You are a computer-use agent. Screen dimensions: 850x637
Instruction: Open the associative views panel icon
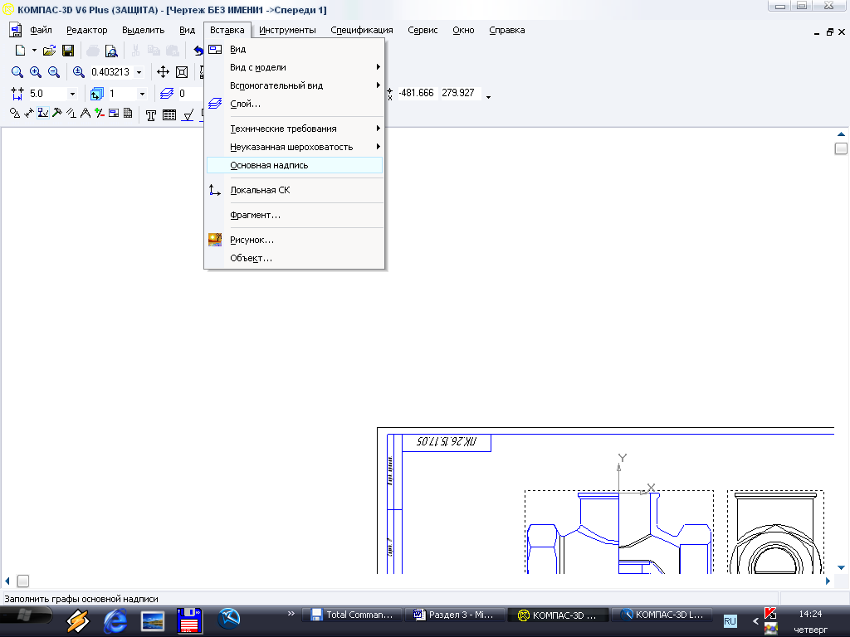point(113,113)
